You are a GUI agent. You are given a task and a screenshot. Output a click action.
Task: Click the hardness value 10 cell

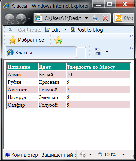click(x=98, y=75)
